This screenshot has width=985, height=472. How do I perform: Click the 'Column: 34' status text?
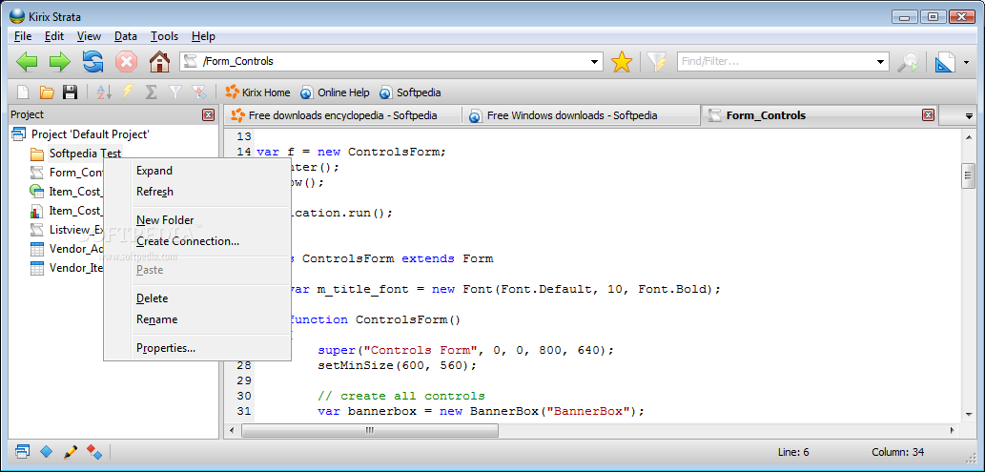897,452
